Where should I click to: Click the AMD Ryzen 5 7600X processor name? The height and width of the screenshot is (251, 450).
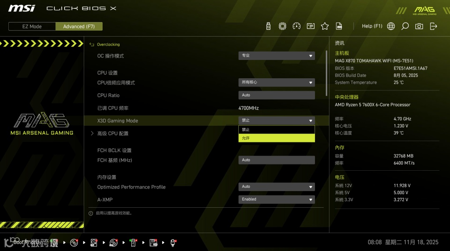372,105
